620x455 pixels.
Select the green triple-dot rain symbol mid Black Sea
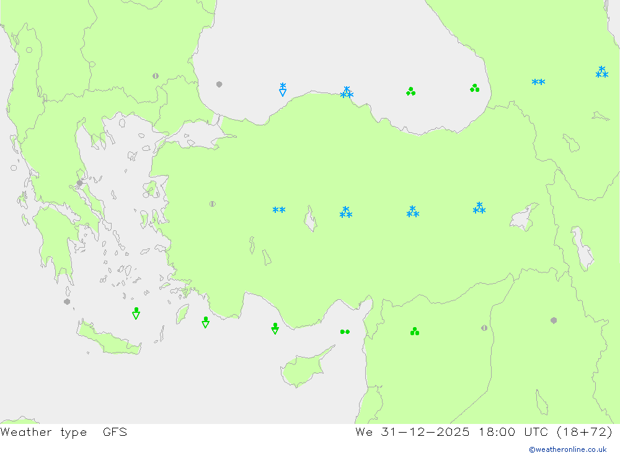411,91
